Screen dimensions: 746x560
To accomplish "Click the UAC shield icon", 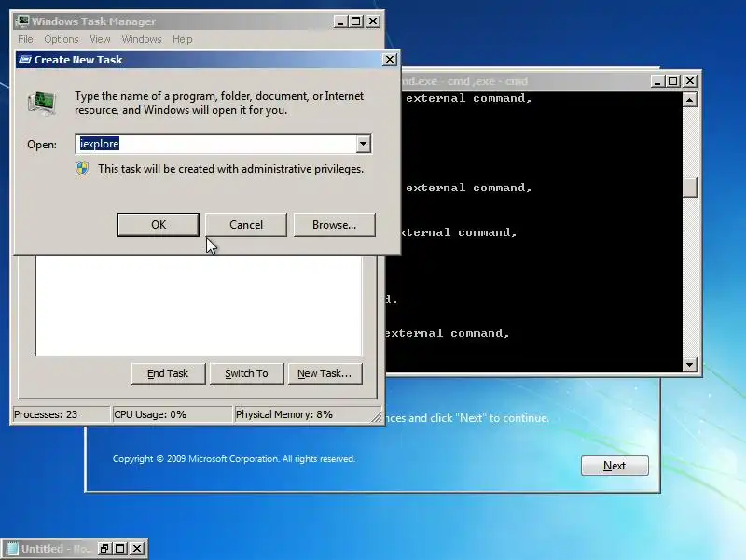I will tap(82, 169).
